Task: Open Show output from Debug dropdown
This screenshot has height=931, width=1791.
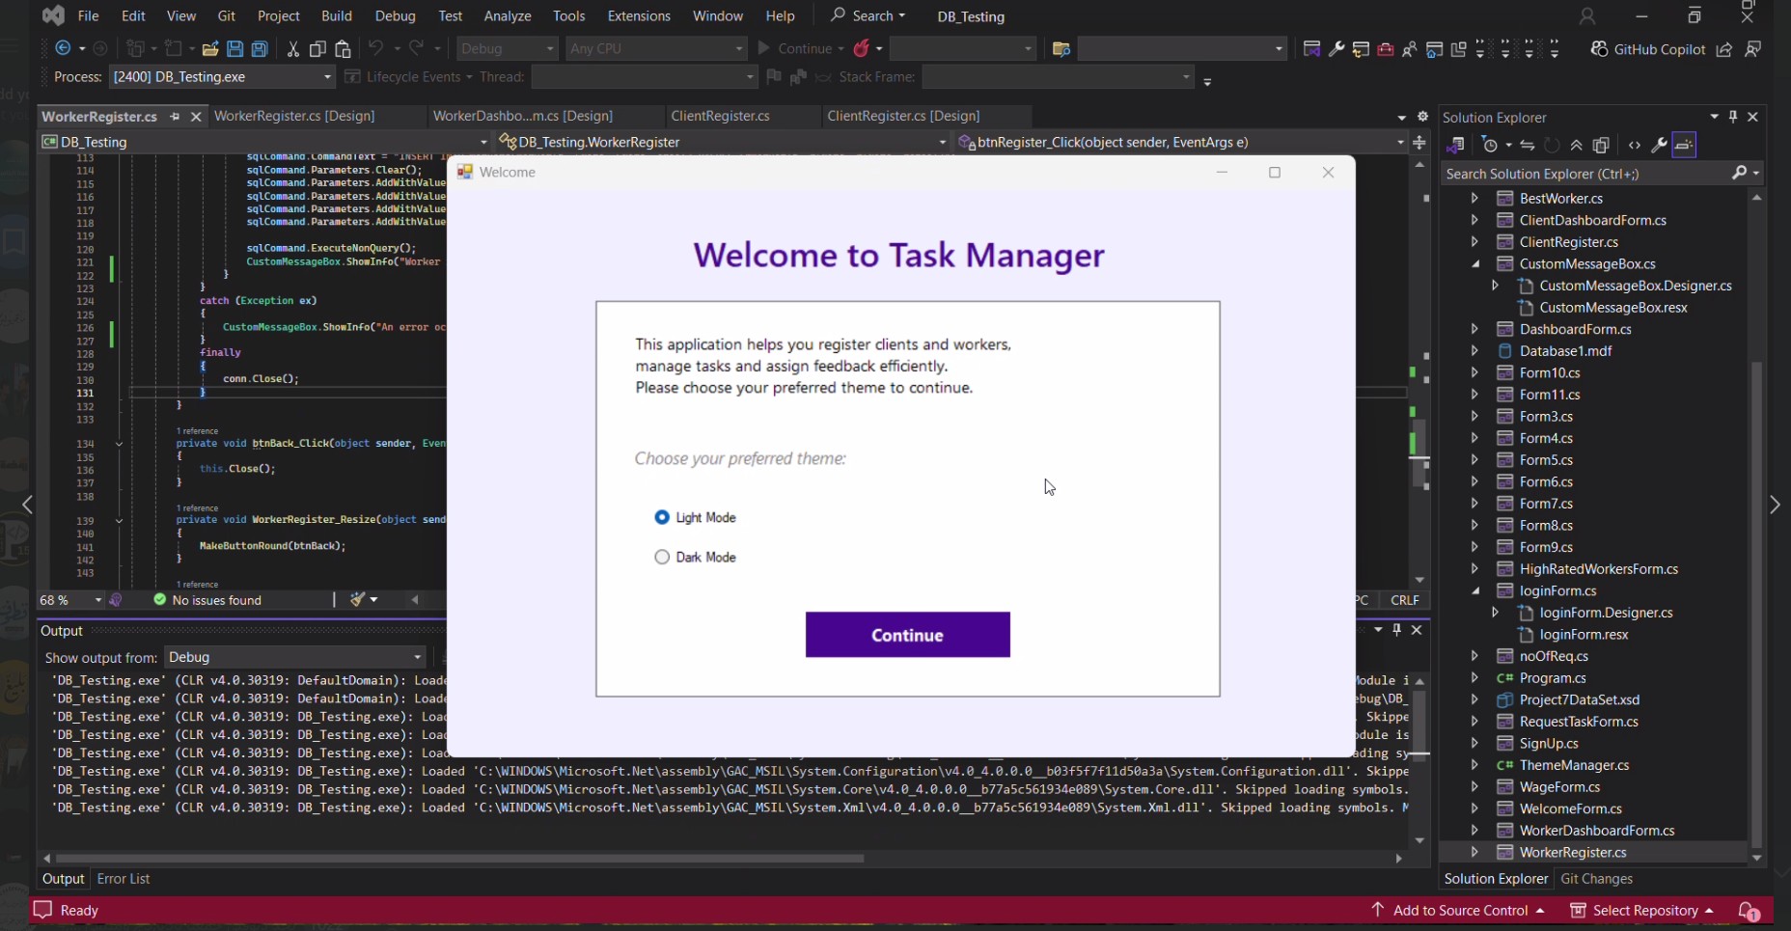Action: coord(295,657)
